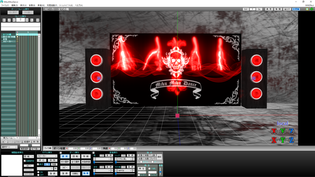The width and height of the screenshot is (315, 177).
Task: Select the OFF radio button
Action: (x=38, y=175)
